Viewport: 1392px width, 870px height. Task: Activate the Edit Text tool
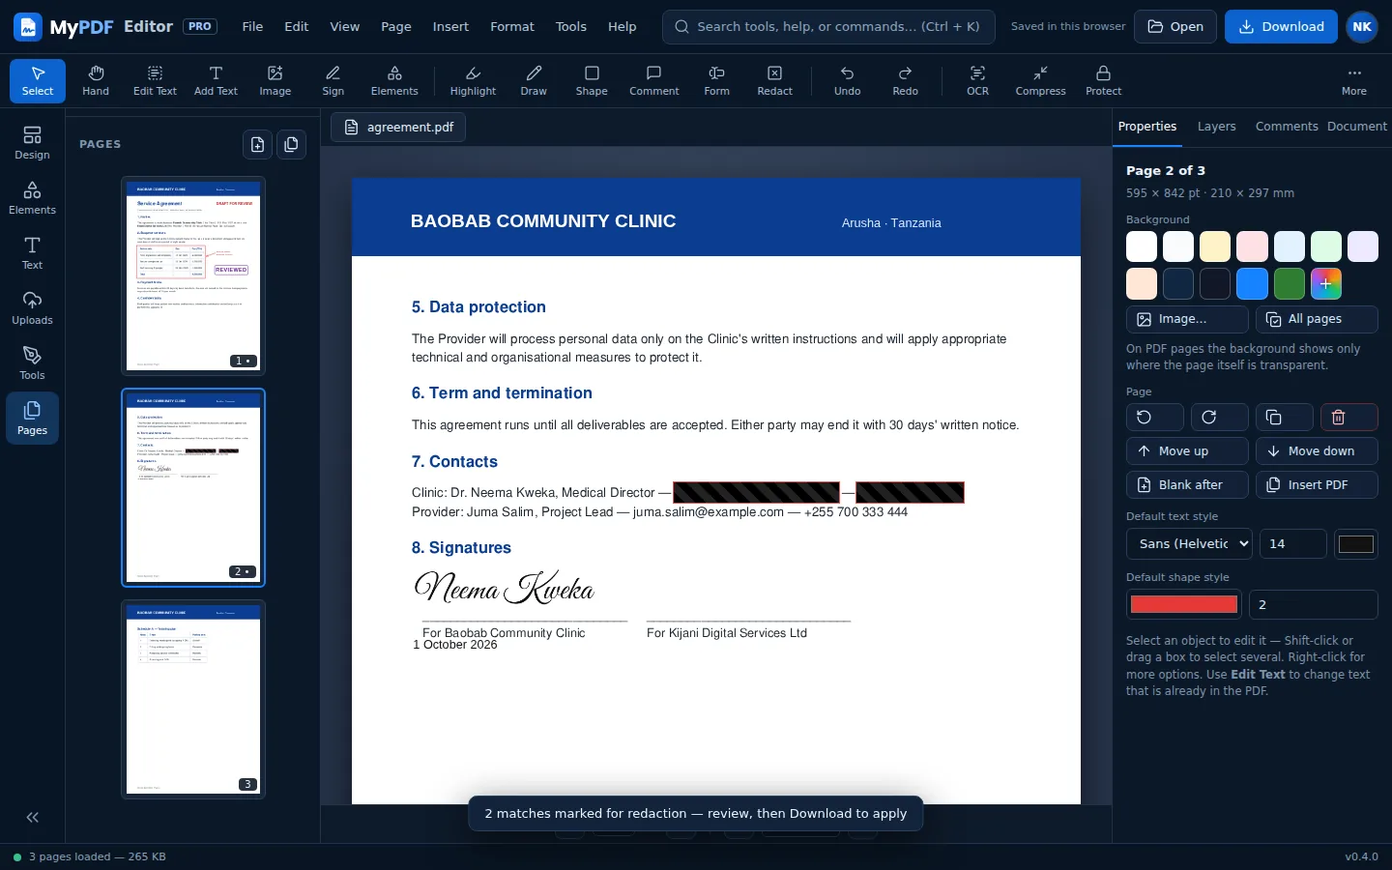coord(155,80)
